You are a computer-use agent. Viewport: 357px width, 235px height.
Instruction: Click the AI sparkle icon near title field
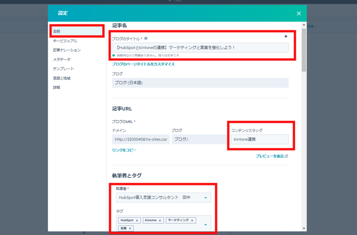pos(286,36)
